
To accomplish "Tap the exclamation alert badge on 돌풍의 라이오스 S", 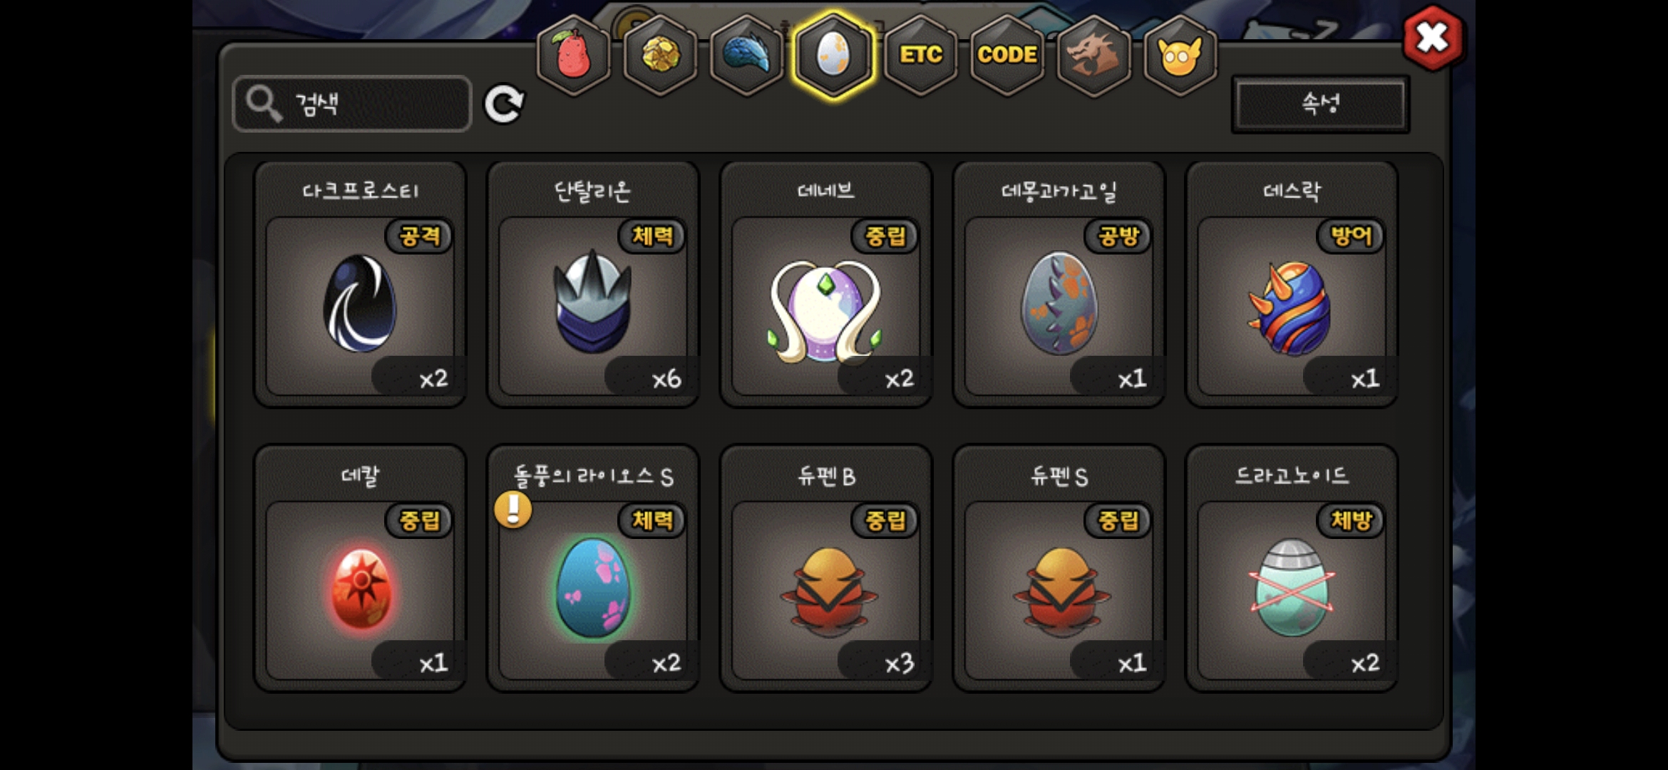I will coord(513,509).
